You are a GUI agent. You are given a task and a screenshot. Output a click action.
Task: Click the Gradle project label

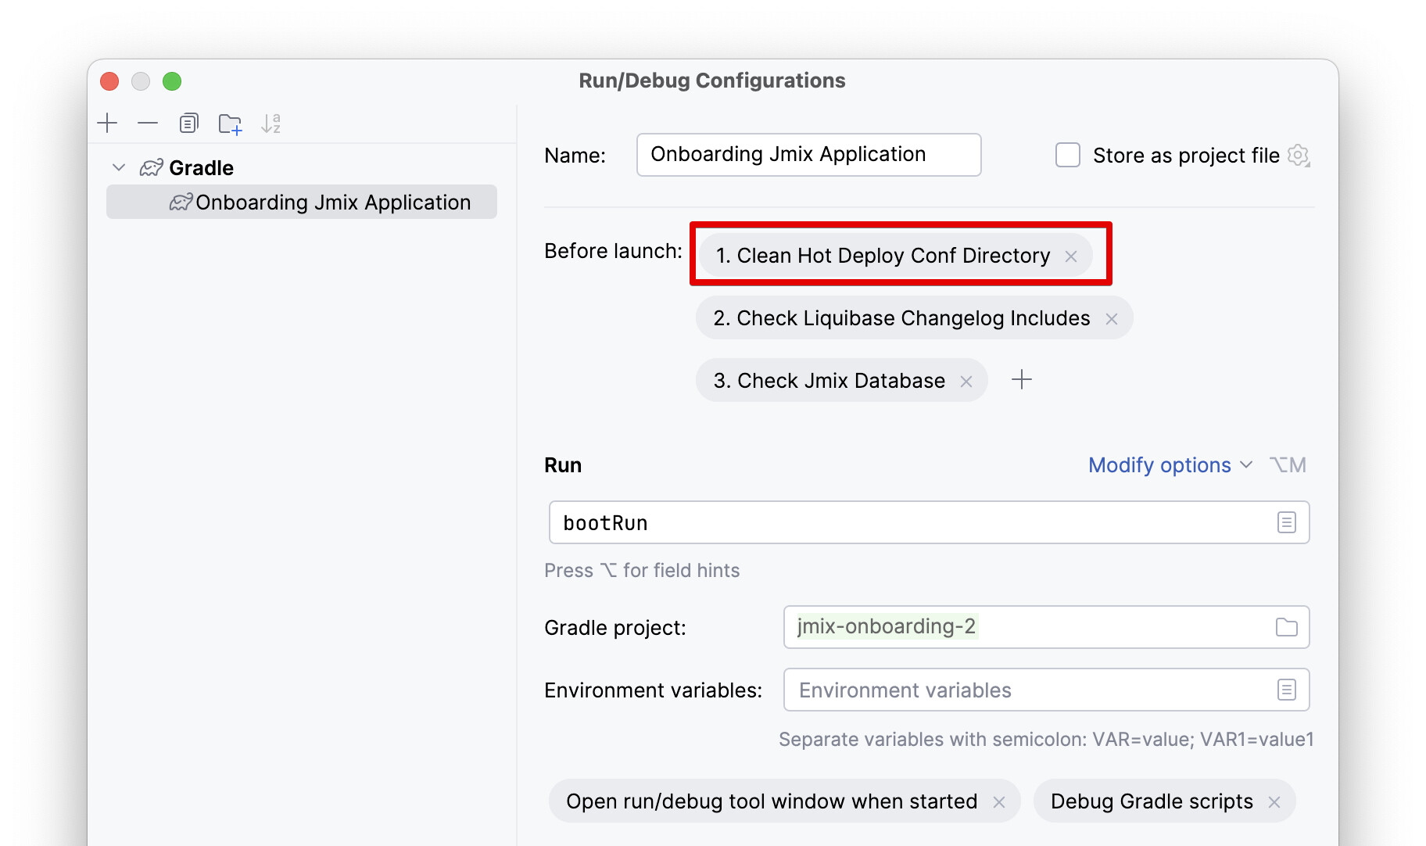coord(614,628)
